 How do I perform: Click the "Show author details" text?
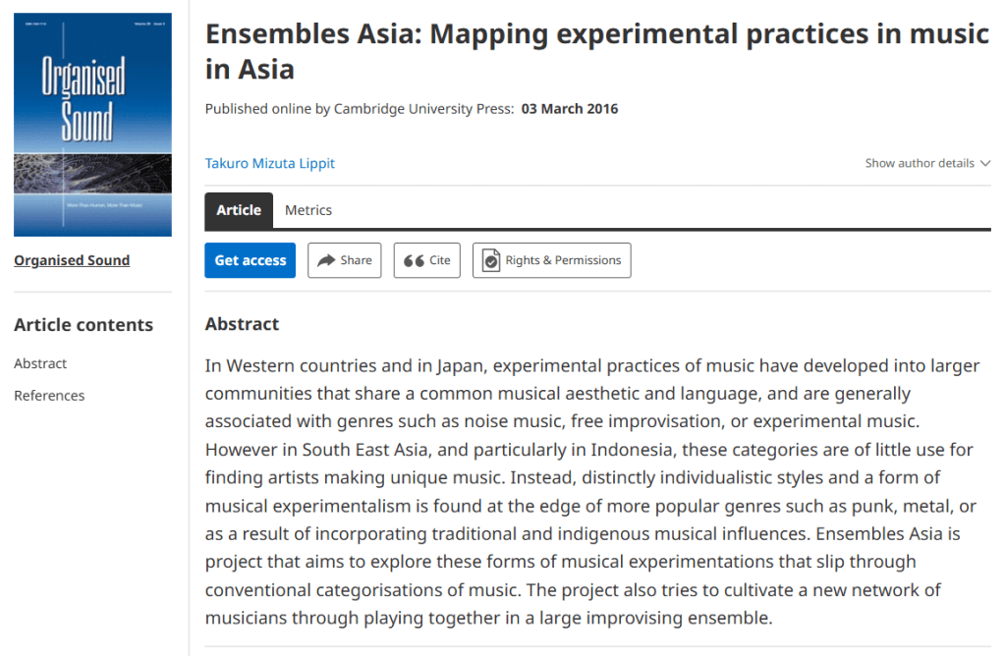pos(920,164)
